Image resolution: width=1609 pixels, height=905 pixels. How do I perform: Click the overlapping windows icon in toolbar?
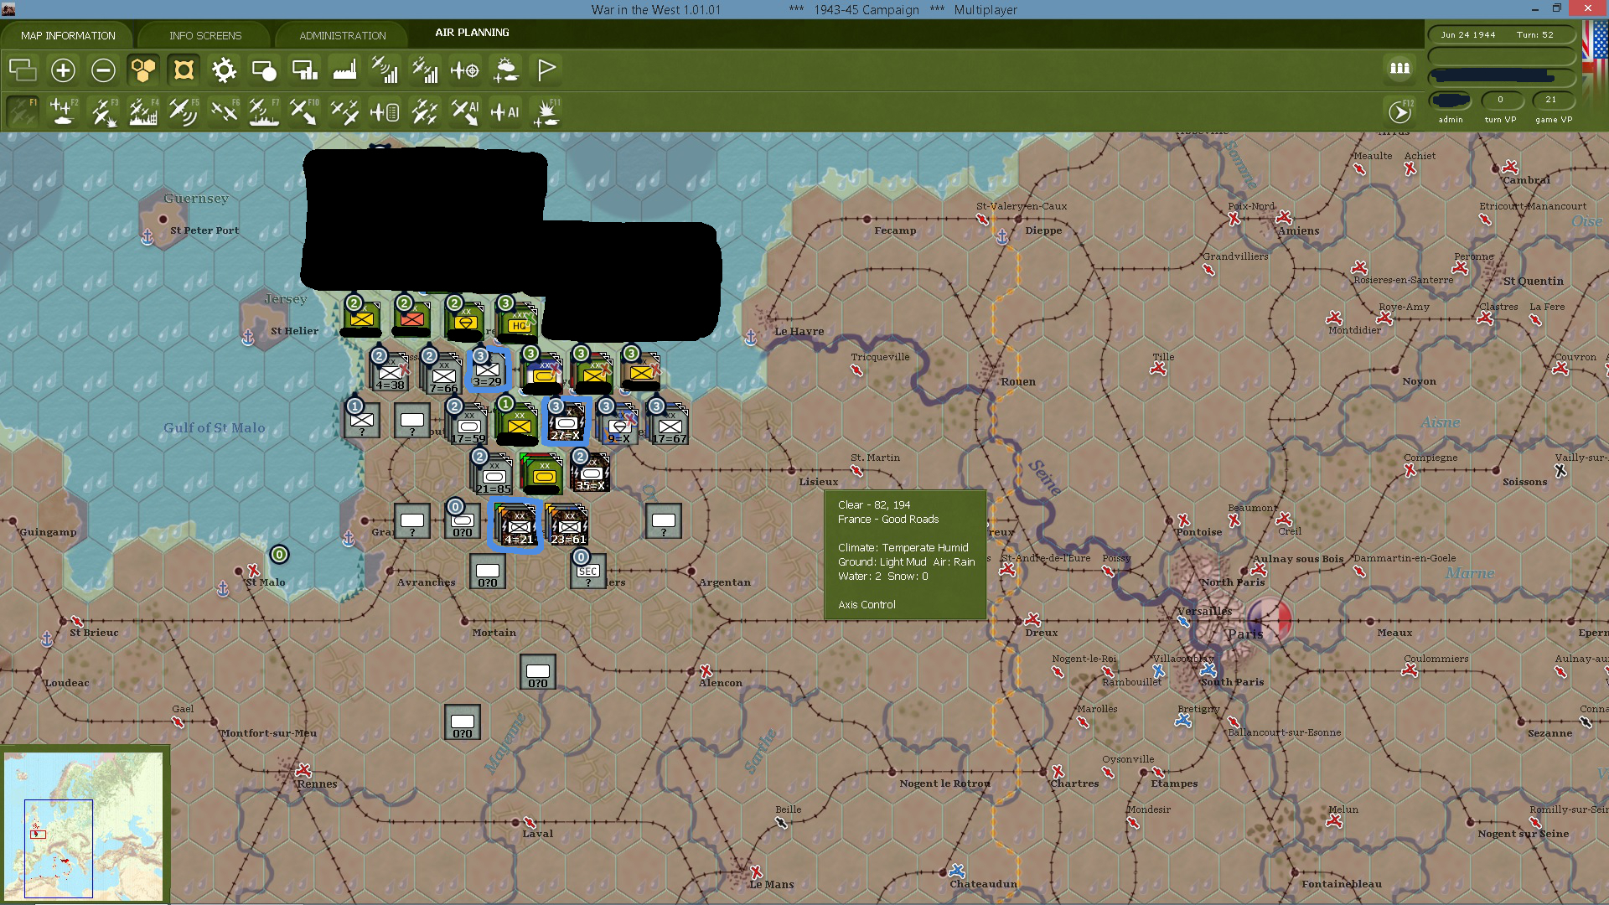pos(23,70)
